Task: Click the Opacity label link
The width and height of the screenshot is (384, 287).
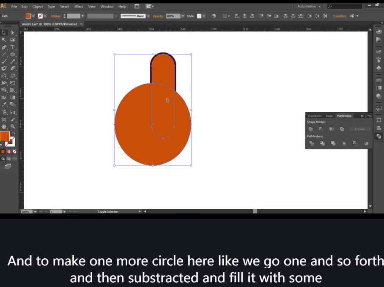Action: 158,16
